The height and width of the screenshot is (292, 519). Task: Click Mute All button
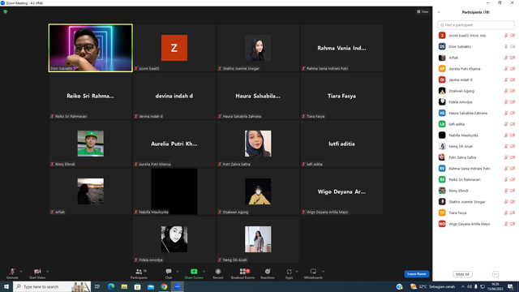click(462, 274)
